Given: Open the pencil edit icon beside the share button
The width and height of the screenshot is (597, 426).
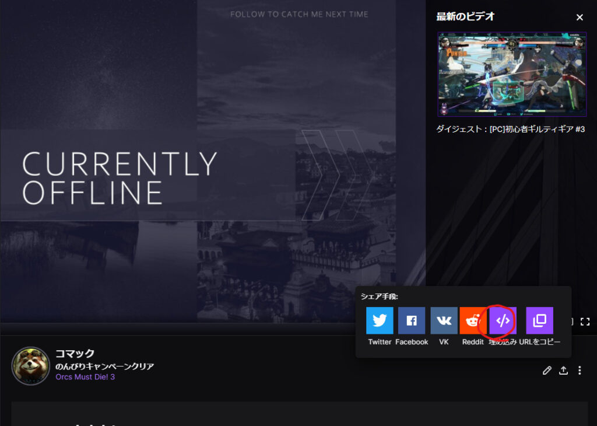Looking at the screenshot, I should click(547, 371).
